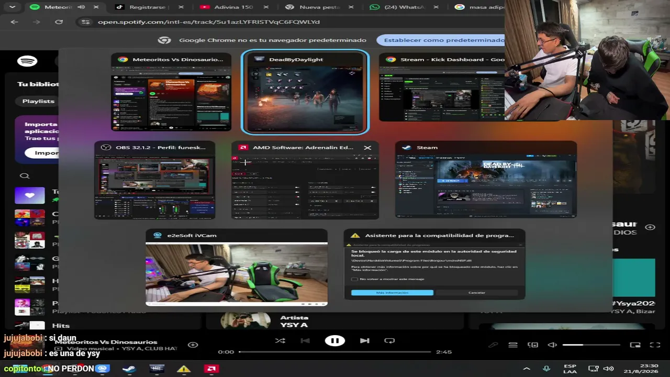Switch to Asistente para la compatibilidad window
Image resolution: width=670 pixels, height=377 pixels.
pos(434,264)
